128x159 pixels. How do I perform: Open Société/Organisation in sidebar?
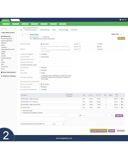pos(7,39)
